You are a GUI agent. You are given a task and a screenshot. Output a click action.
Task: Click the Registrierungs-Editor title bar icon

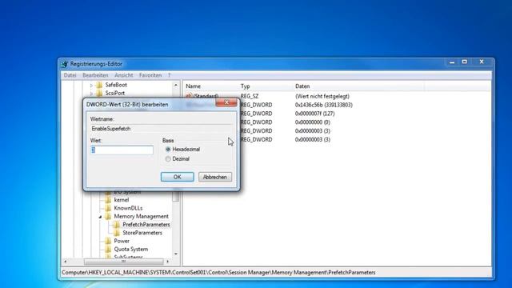[x=65, y=64]
